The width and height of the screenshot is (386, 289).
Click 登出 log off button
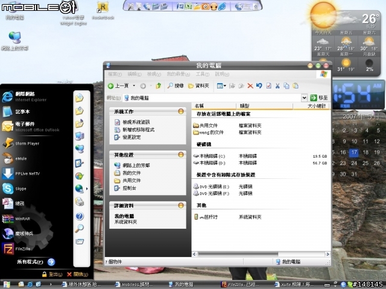52,275
